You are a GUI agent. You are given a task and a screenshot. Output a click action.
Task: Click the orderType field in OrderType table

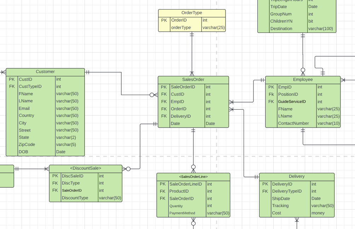click(181, 28)
